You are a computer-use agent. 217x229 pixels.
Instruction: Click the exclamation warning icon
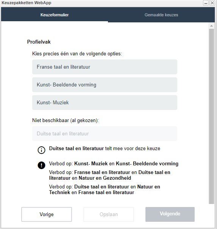[41, 165]
